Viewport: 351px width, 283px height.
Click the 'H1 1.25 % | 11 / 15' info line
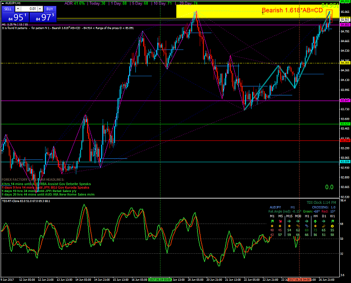point(15,25)
